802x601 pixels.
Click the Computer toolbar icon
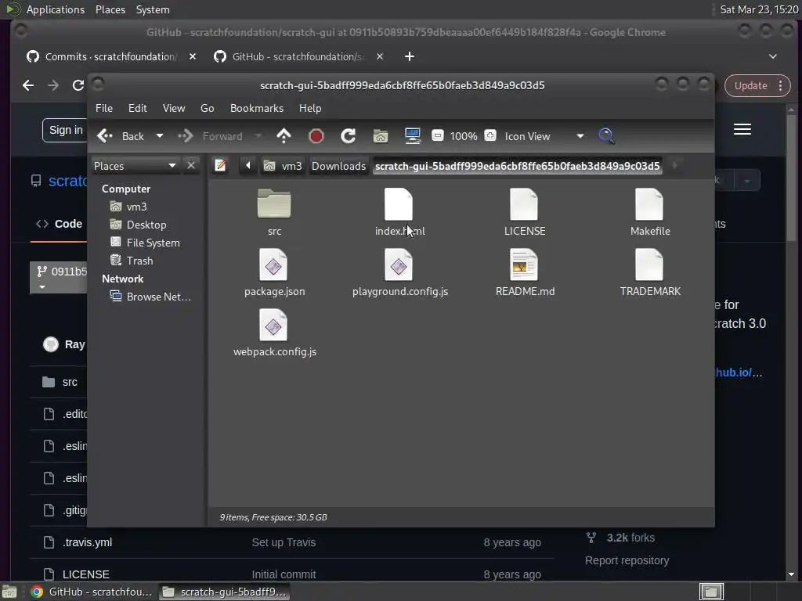(412, 136)
